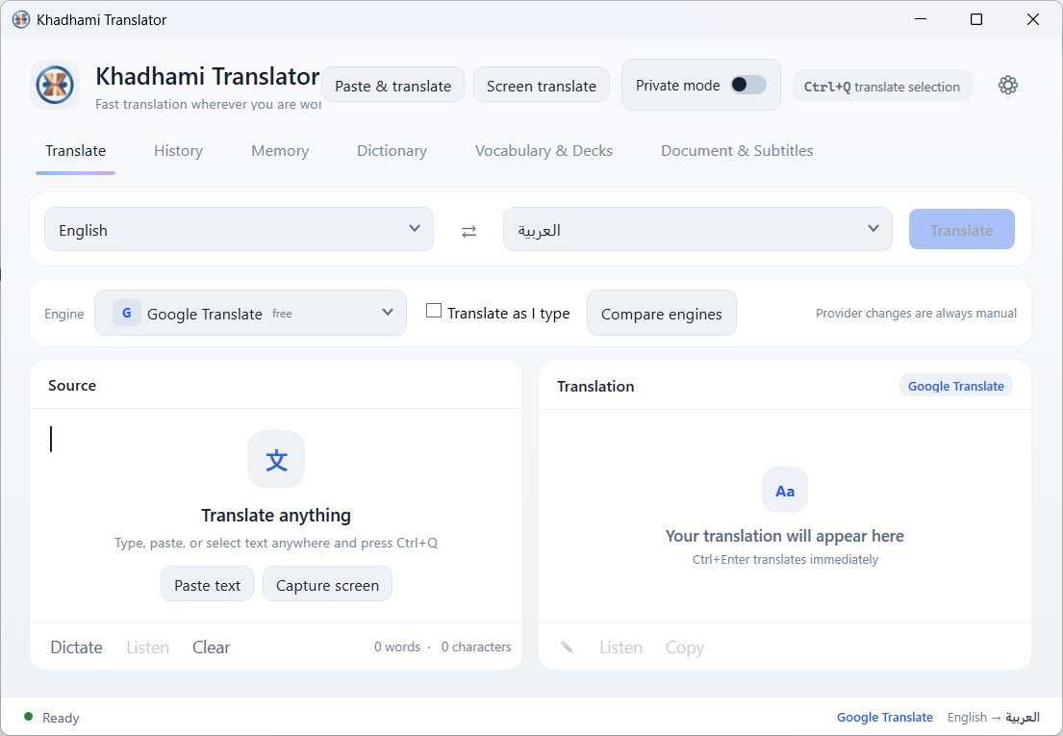Click the English → العربية status bar text
Viewport: 1063px width, 736px height.
pyautogui.click(x=993, y=717)
